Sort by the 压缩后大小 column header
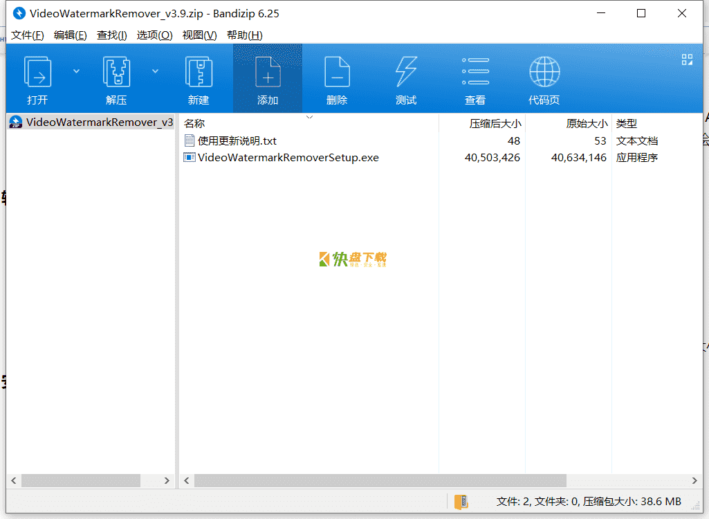The width and height of the screenshot is (709, 519). click(x=495, y=124)
